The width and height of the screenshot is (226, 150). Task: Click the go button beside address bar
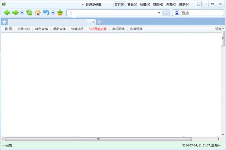coord(166,13)
